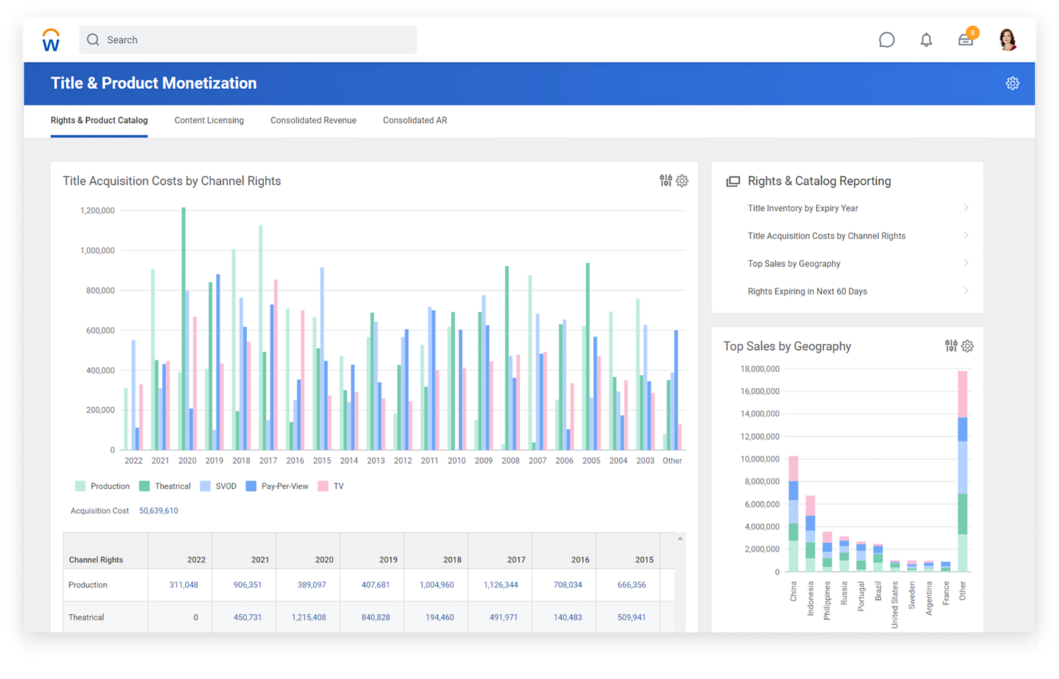1059x679 pixels.
Task: Click Production 2017 value 1,126,344
Action: 501,585
